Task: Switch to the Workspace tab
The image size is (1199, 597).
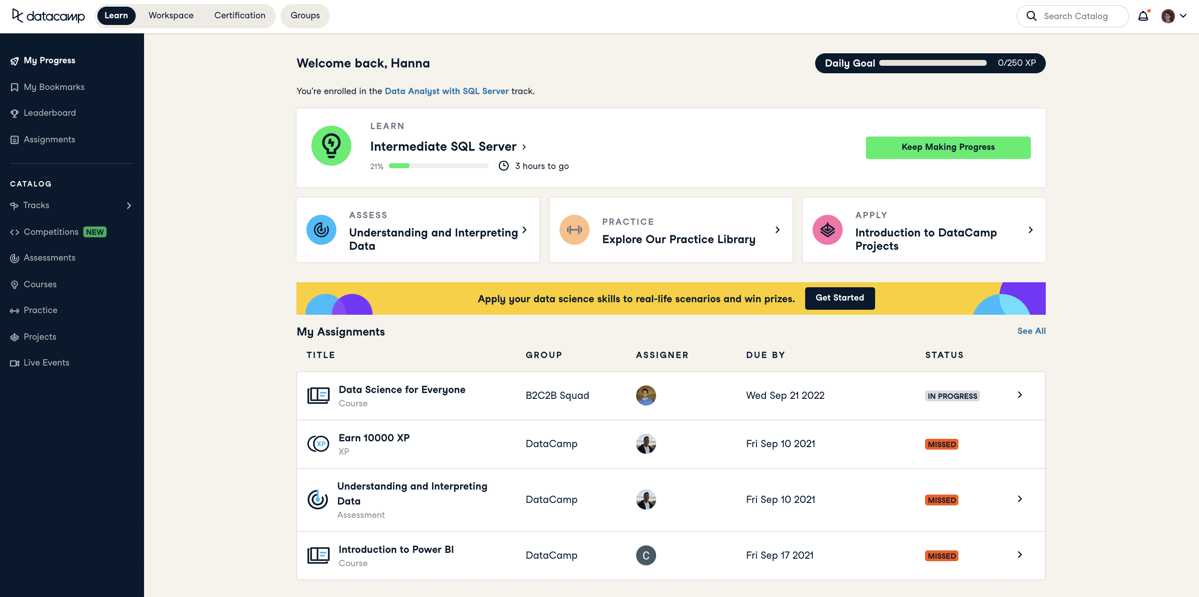Action: pyautogui.click(x=171, y=15)
